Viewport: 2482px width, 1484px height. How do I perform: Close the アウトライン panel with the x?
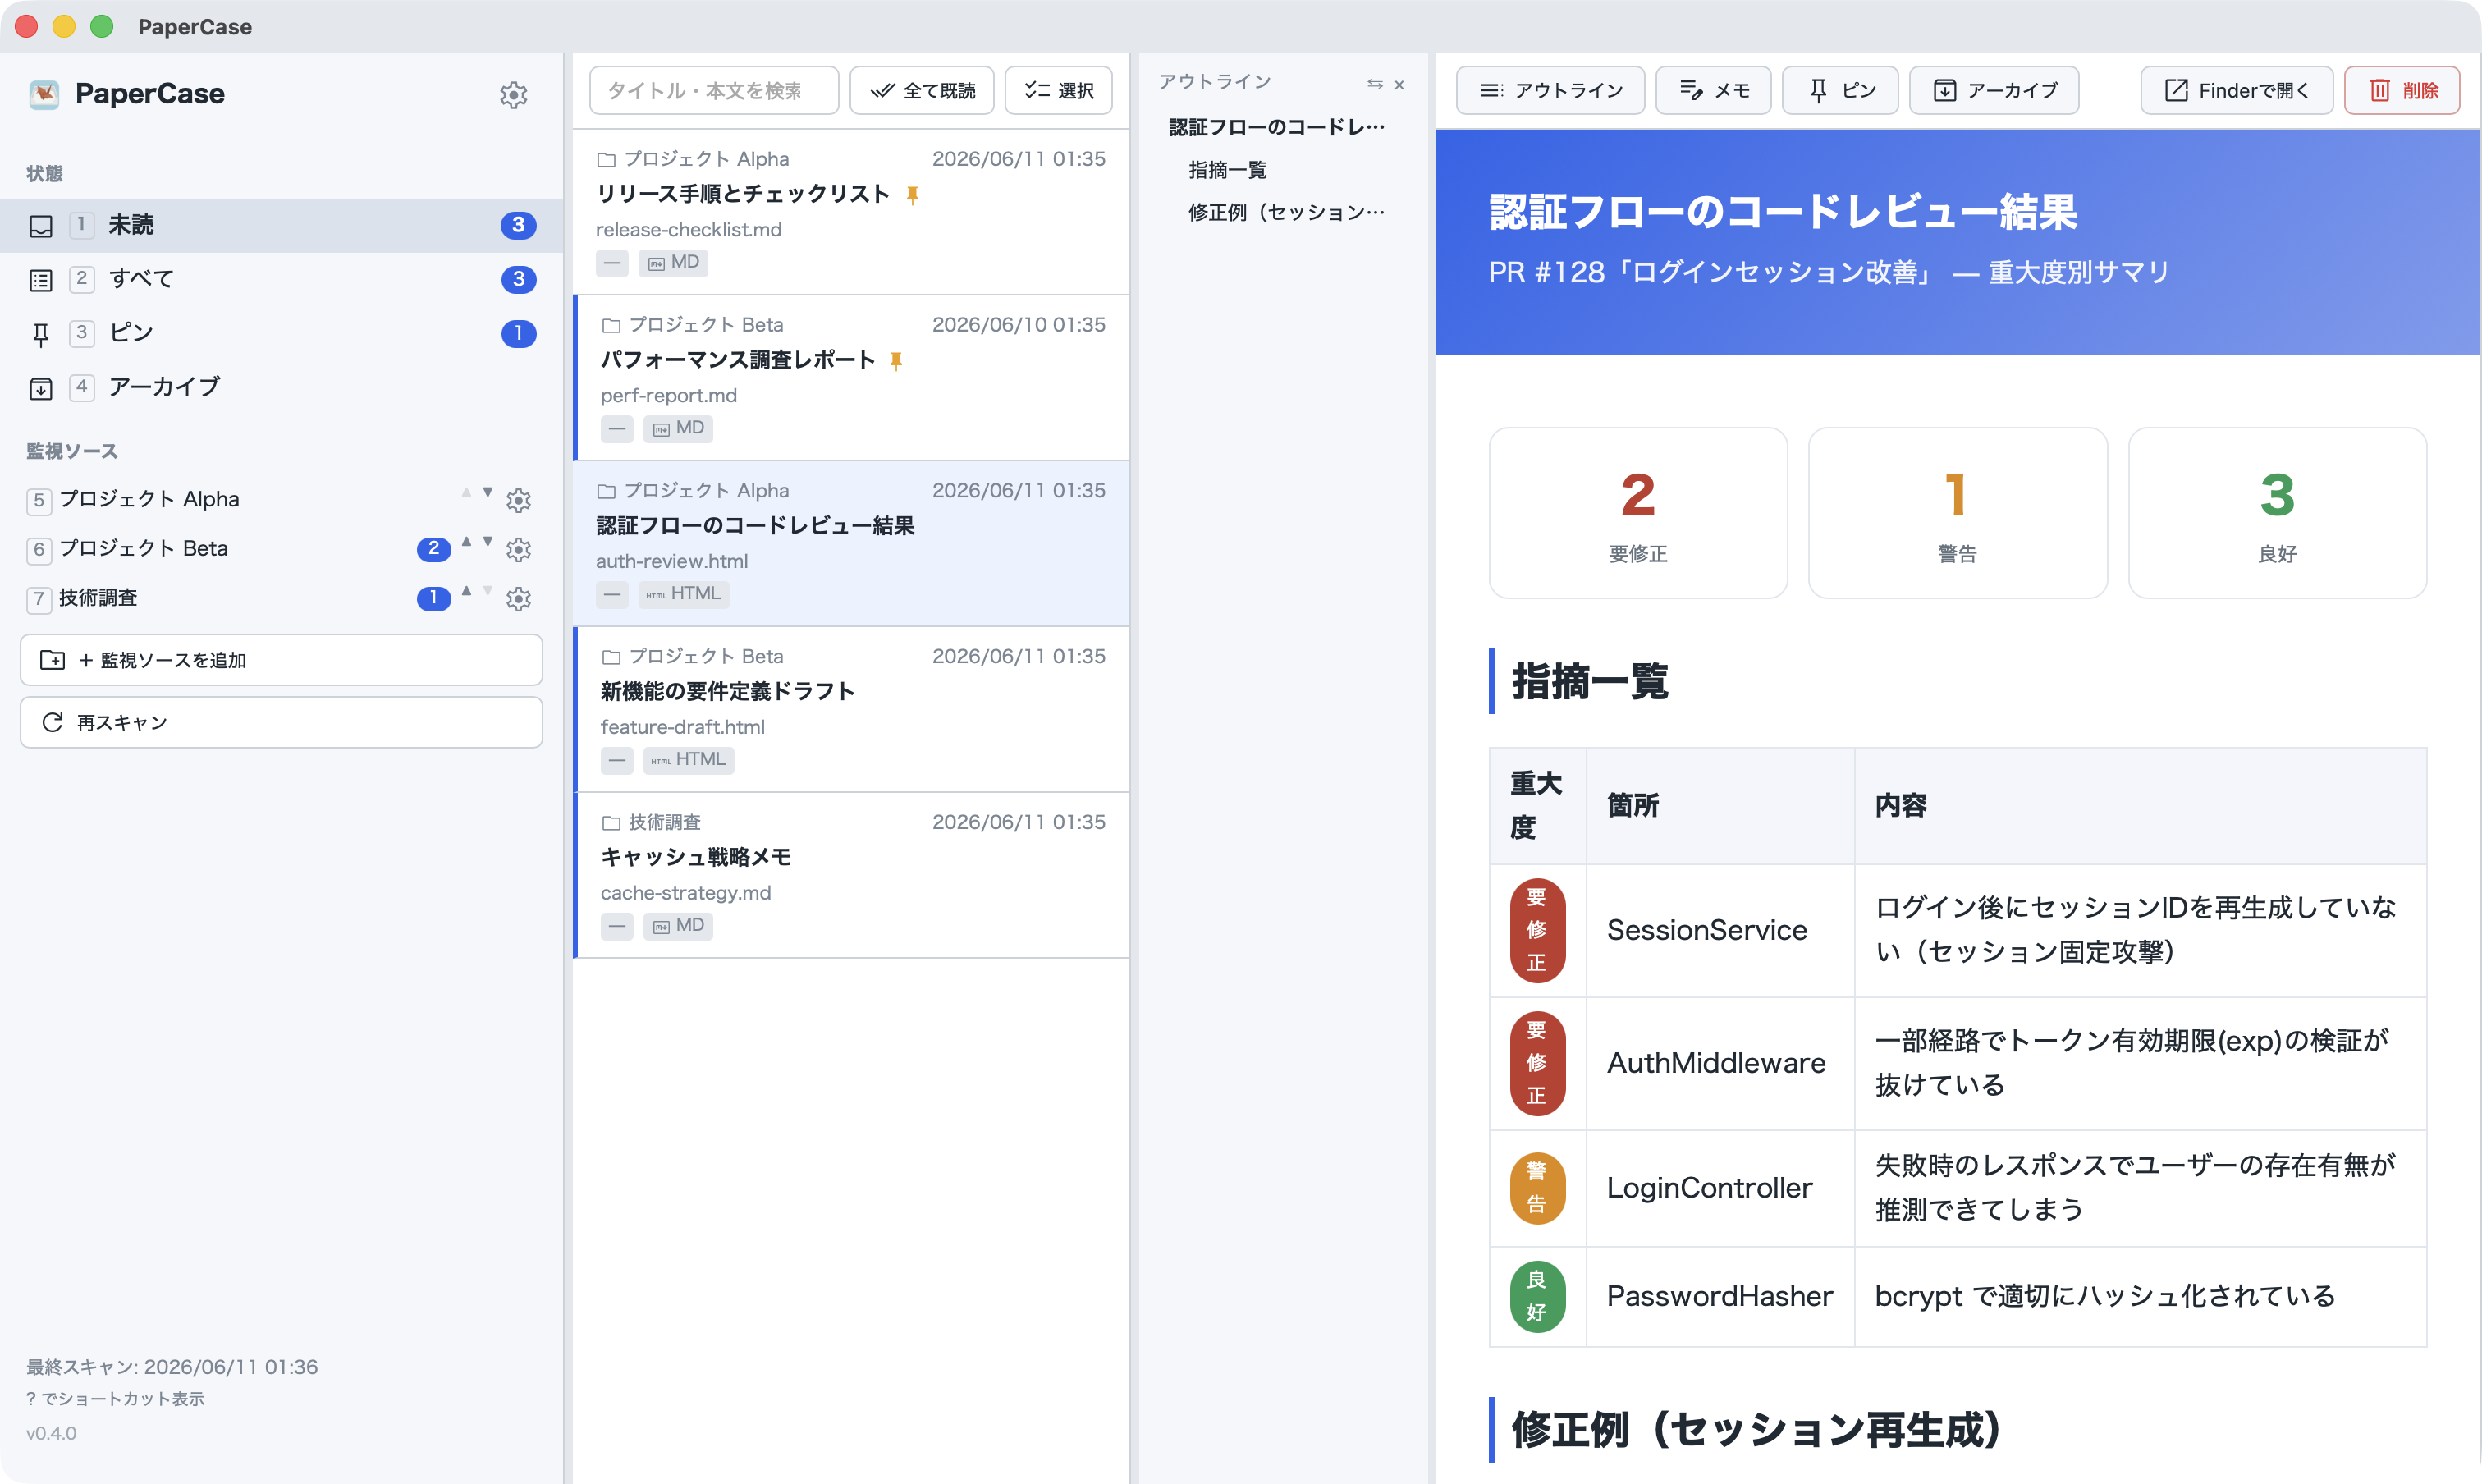point(1399,84)
